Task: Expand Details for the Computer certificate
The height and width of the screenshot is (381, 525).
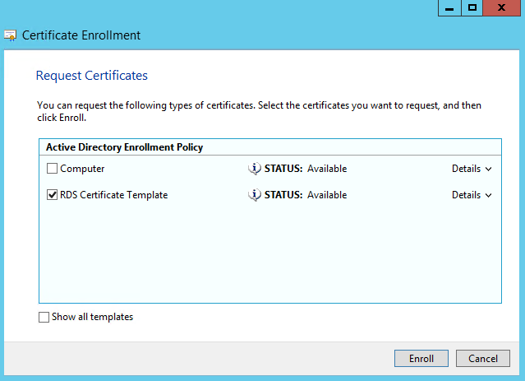Action: click(471, 169)
